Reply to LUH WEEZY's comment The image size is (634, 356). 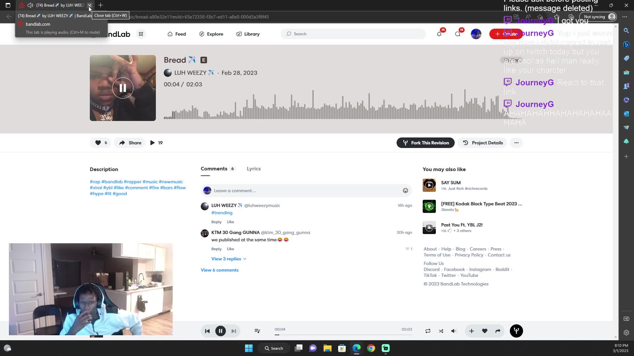point(216,222)
